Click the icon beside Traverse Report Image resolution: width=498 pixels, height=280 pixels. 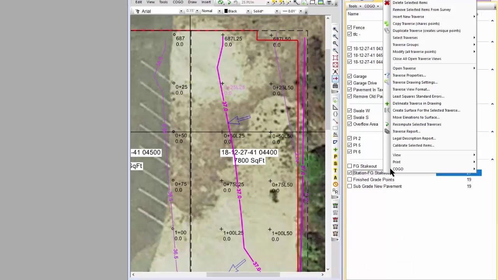387,131
